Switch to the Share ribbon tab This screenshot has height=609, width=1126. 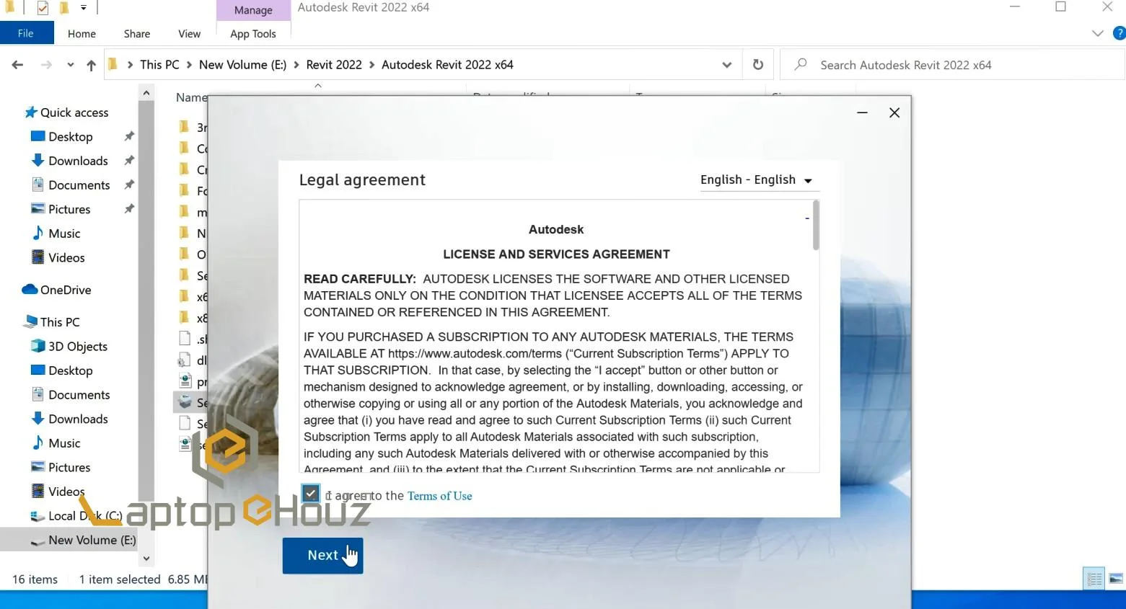click(x=137, y=34)
